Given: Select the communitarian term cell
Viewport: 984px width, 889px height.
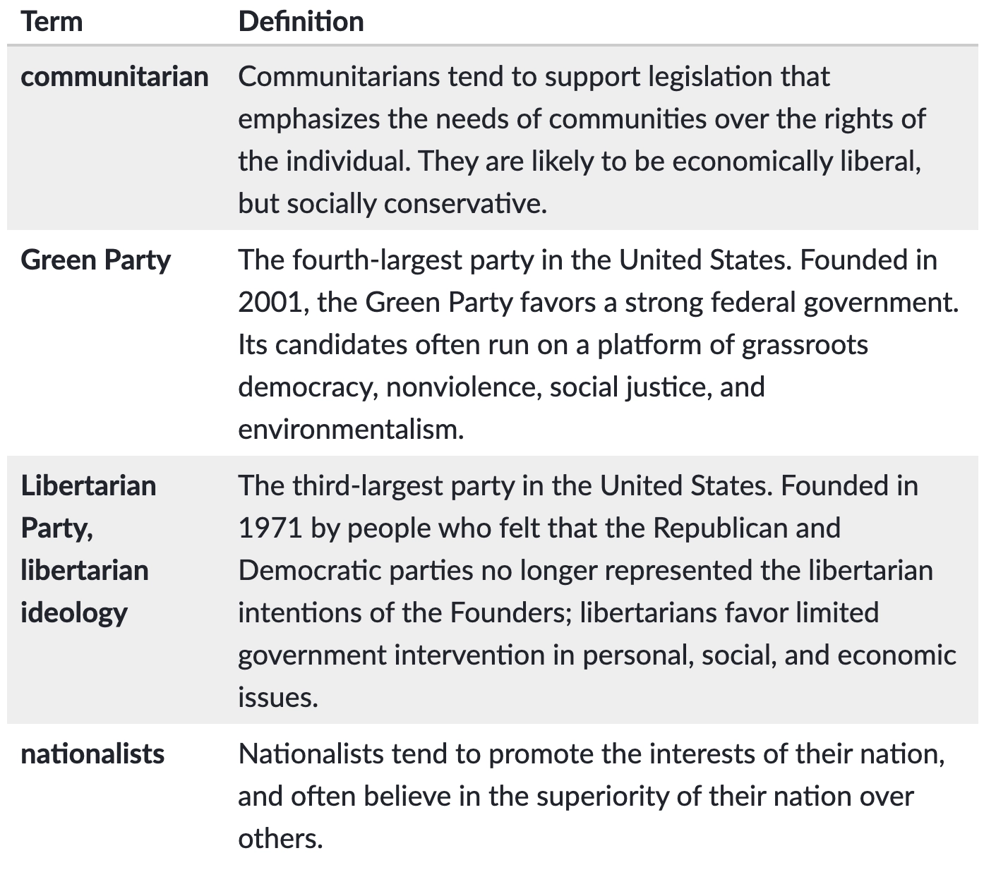Looking at the screenshot, I should 114,77.
